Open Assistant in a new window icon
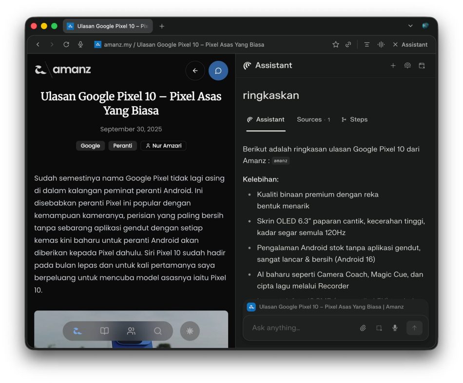This screenshot has width=463, height=383. click(421, 65)
